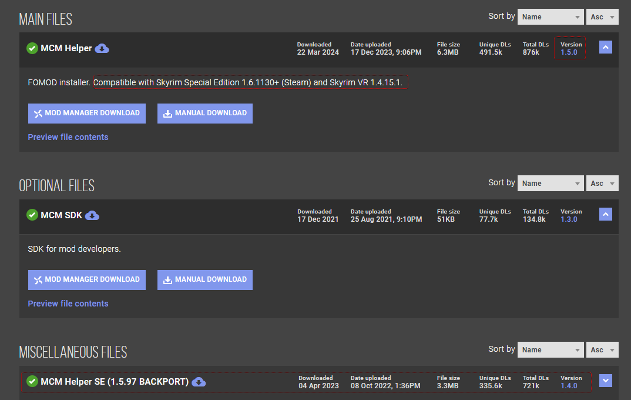Viewport: 631px width, 400px height.
Task: Open Main Files sort by Name dropdown
Action: (x=551, y=17)
